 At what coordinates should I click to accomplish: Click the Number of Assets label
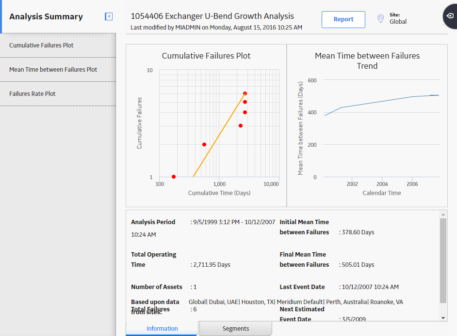click(x=157, y=287)
